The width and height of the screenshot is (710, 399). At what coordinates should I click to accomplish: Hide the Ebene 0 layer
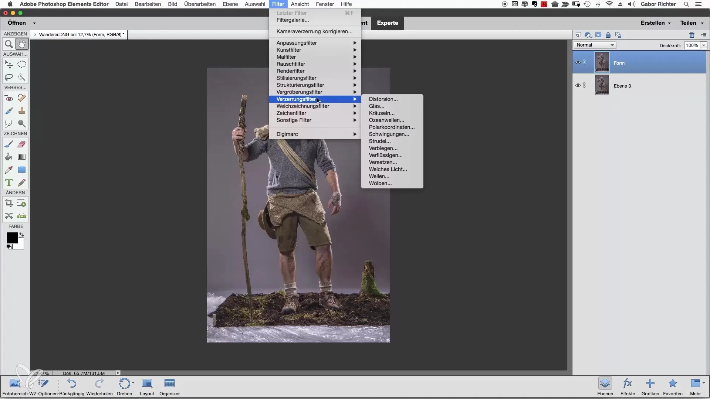(x=578, y=85)
